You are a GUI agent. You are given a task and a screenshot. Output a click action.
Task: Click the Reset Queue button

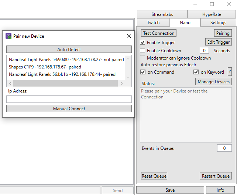[154, 176]
